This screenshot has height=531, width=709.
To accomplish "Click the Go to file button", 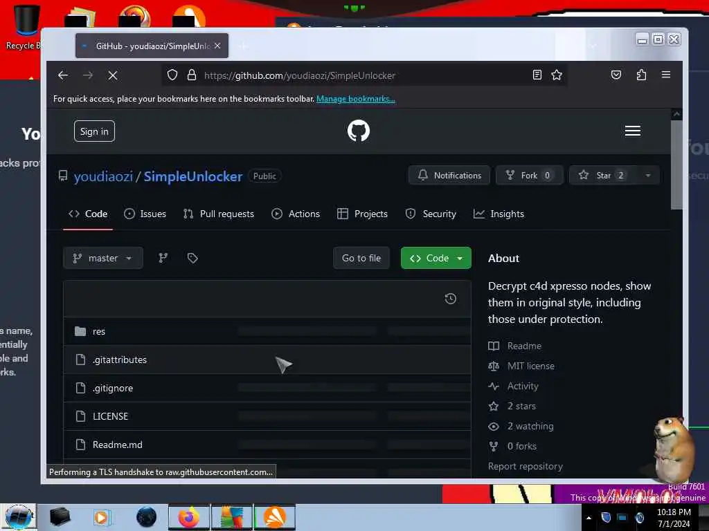I will point(361,258).
